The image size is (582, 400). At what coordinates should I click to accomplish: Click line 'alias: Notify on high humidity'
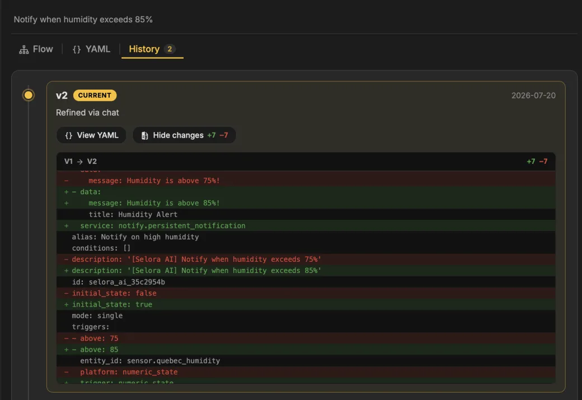tap(306, 237)
